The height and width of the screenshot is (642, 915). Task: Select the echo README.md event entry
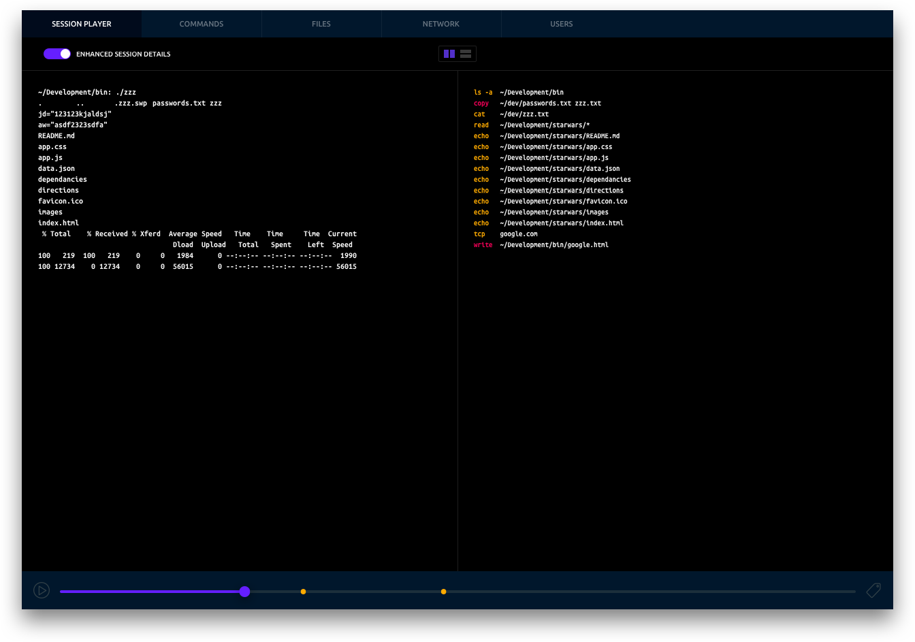pyautogui.click(x=547, y=136)
